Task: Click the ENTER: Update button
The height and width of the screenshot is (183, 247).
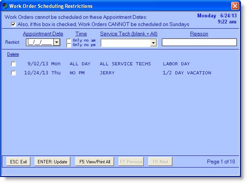Action: [x=52, y=162]
